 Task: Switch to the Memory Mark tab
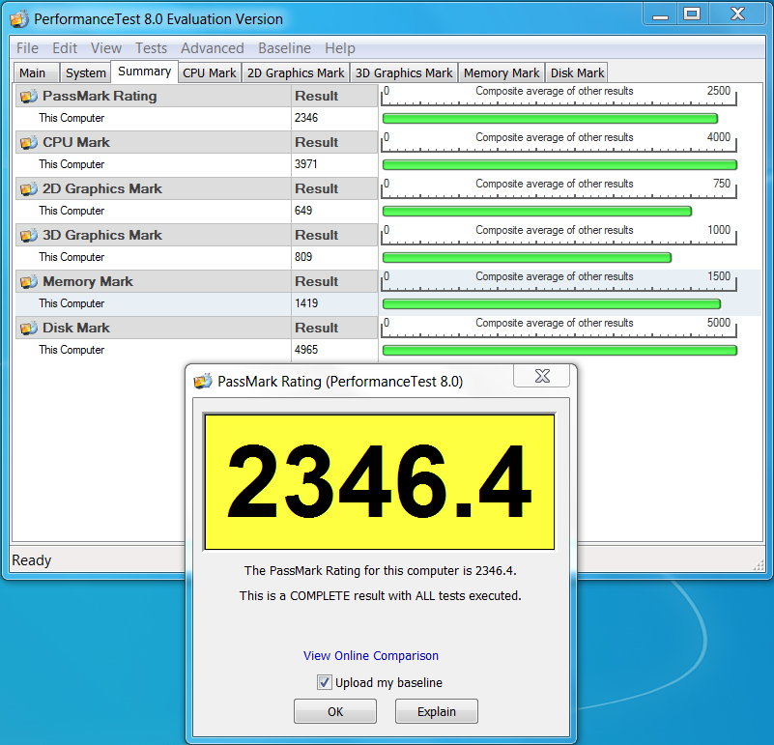[502, 72]
